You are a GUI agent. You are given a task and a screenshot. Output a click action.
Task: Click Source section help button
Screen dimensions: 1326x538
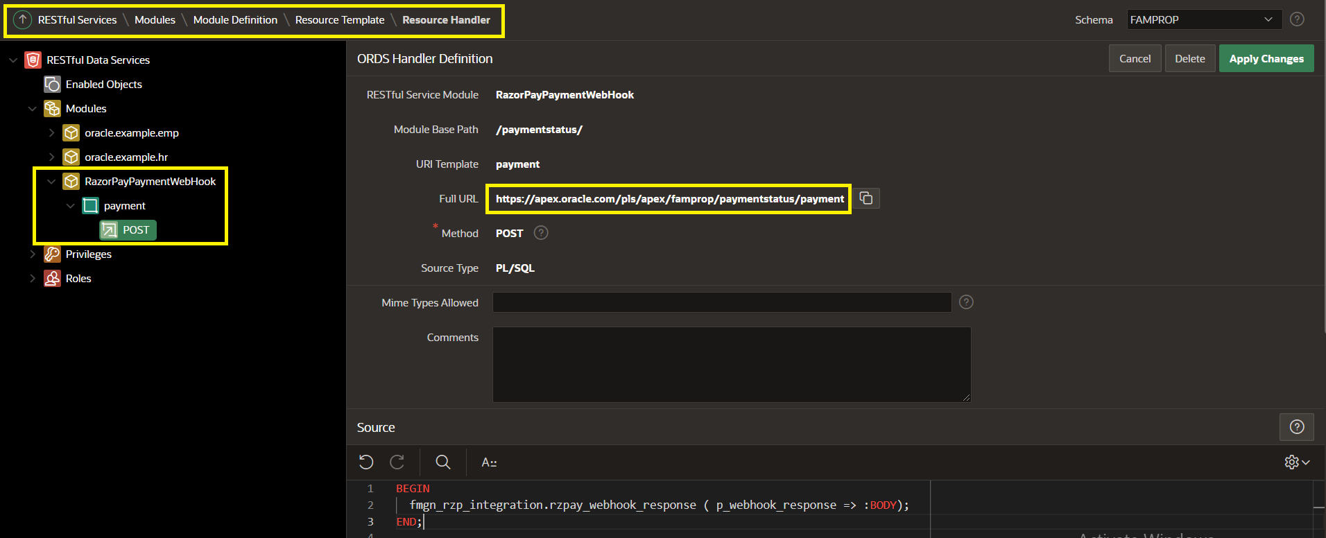[x=1297, y=427]
